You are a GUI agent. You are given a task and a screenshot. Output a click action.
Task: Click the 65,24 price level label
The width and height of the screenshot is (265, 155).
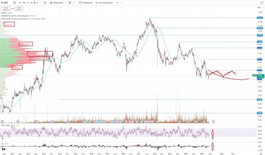click(x=260, y=60)
